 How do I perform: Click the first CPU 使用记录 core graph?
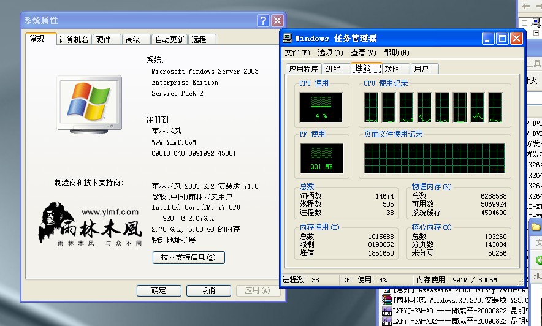pos(371,107)
